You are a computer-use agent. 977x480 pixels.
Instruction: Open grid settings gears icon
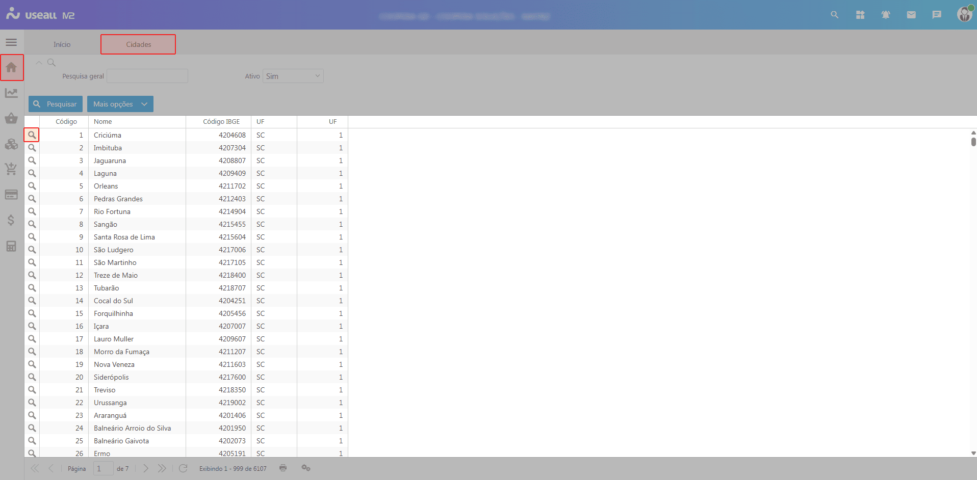click(x=306, y=468)
